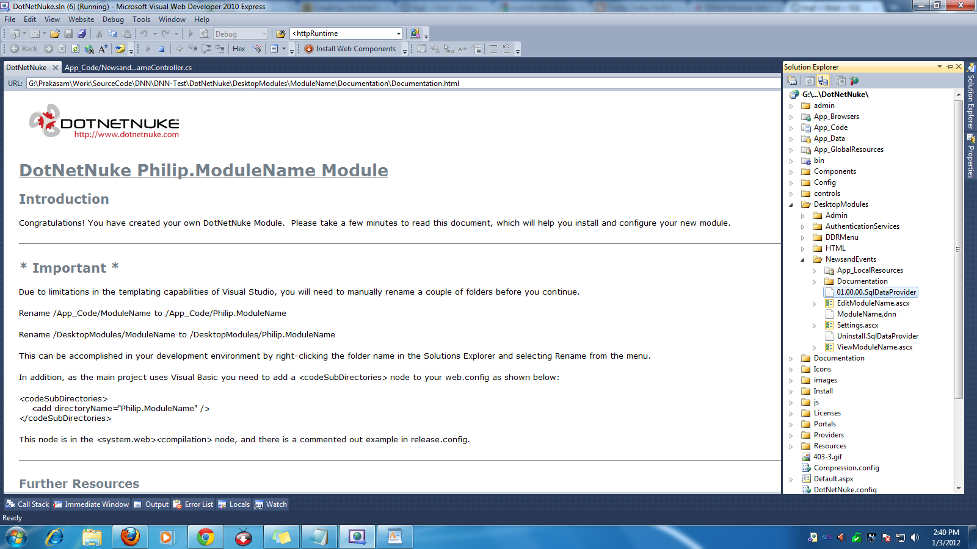Viewport: 977px width, 549px height.
Task: Open the Tools menu
Action: pyautogui.click(x=141, y=20)
